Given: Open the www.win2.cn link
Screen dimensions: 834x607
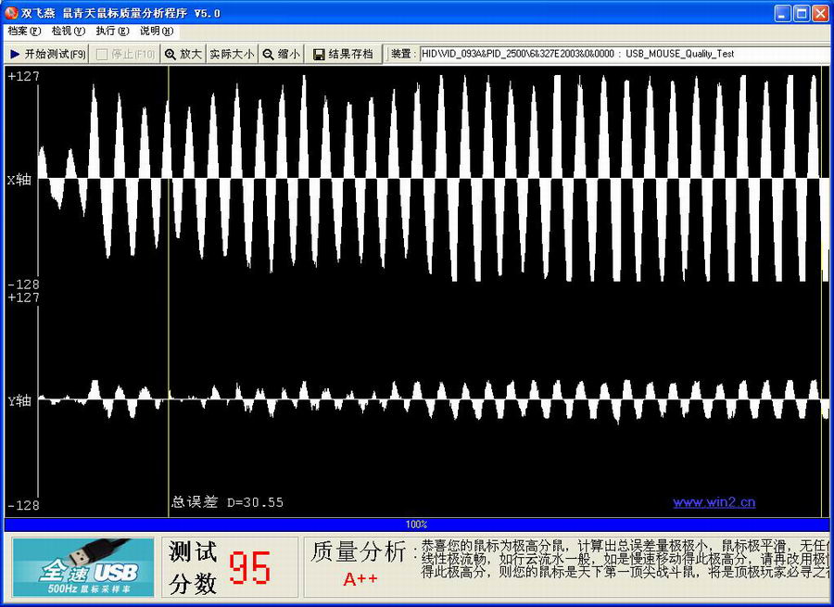Looking at the screenshot, I should (x=714, y=502).
